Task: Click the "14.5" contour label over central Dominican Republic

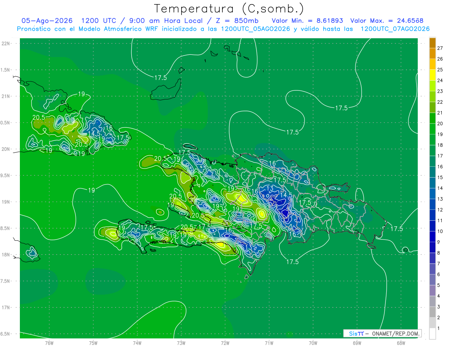Action: click(x=286, y=195)
